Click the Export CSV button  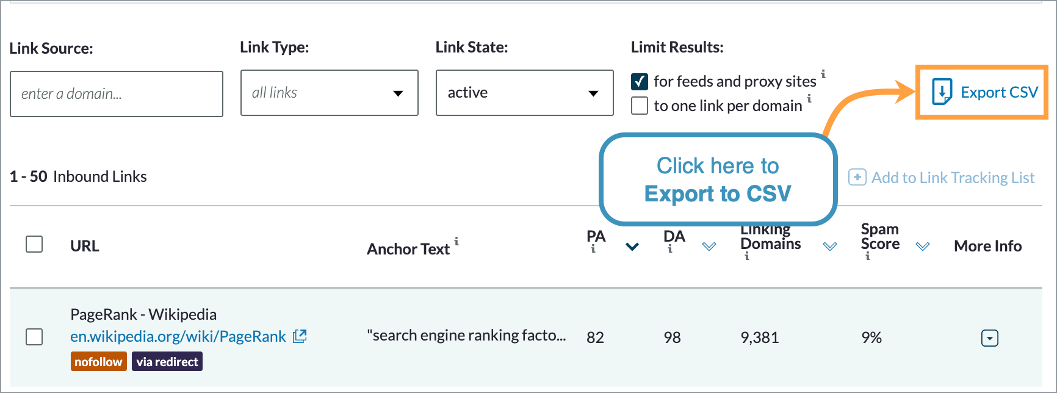[x=981, y=92]
